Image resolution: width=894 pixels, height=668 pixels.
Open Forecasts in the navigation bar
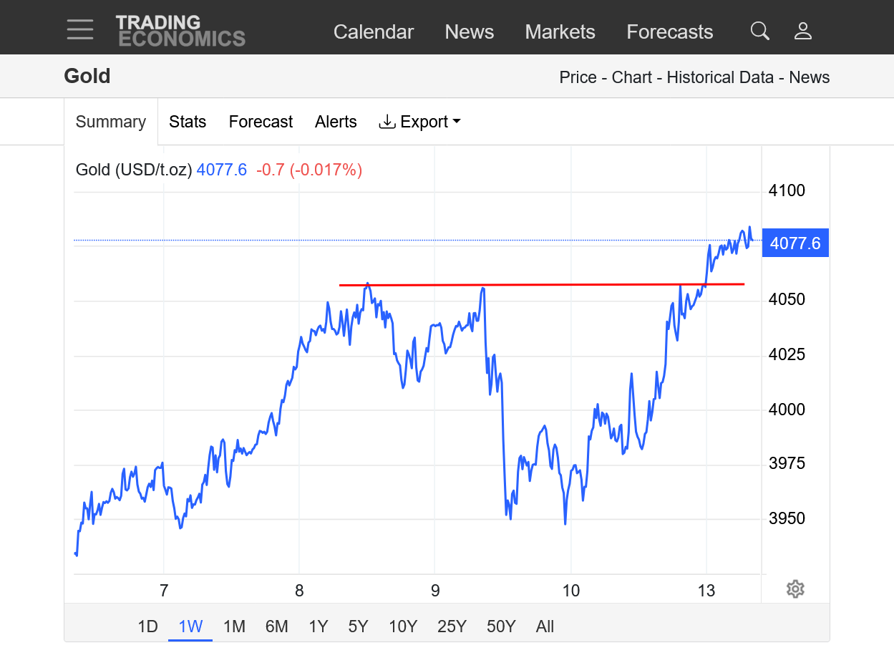669,32
